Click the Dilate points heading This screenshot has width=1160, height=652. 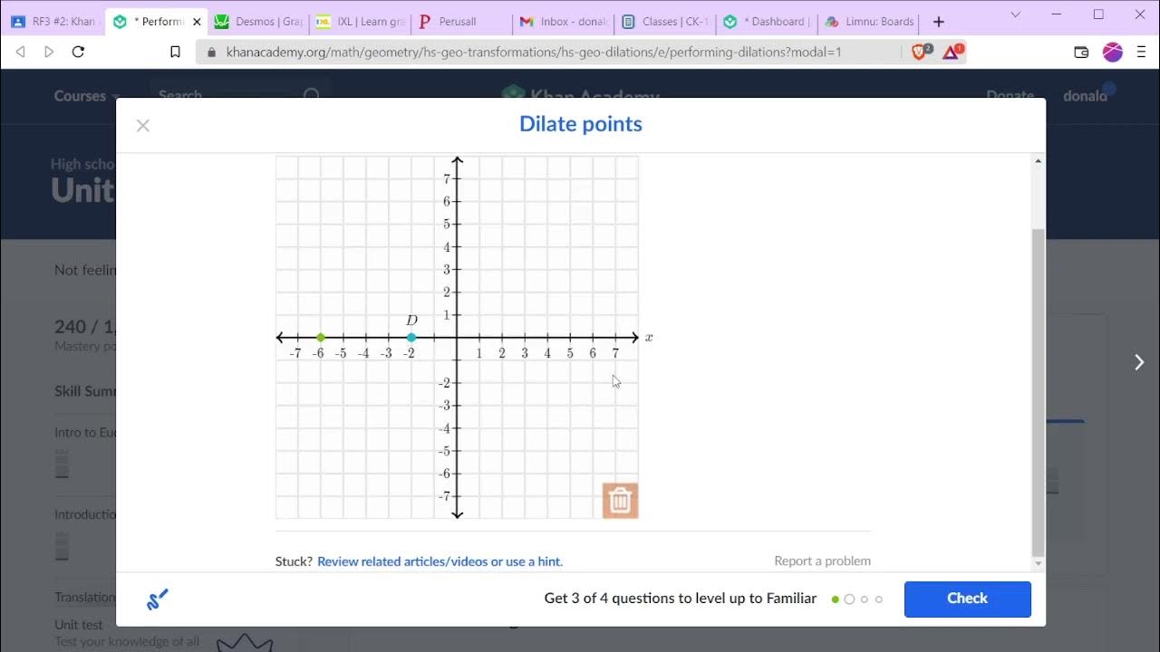581,124
